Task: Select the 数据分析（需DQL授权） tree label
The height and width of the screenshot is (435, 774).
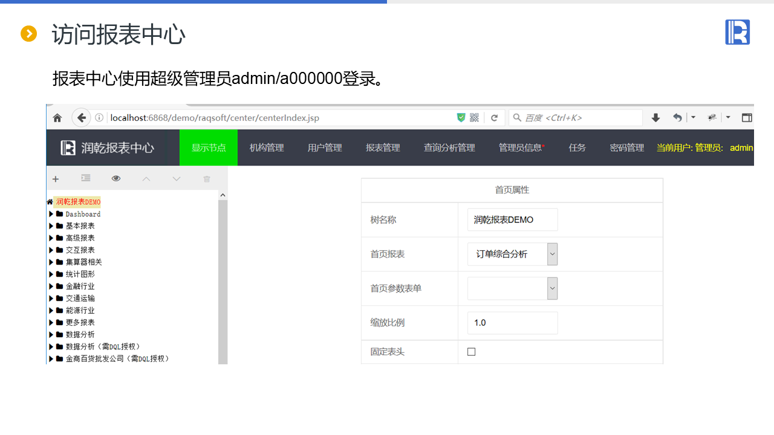Action: [x=103, y=347]
